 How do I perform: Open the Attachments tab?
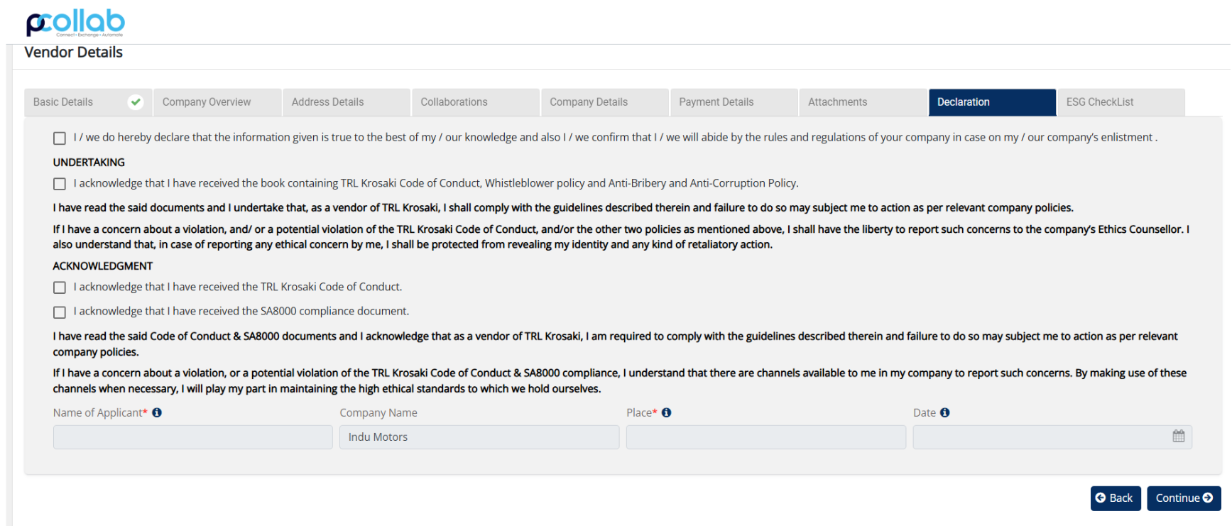[863, 102]
